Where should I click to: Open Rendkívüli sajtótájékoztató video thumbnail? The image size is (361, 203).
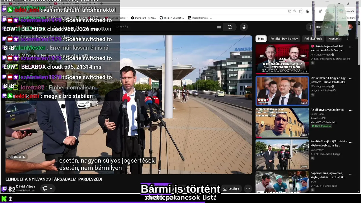(x=282, y=155)
